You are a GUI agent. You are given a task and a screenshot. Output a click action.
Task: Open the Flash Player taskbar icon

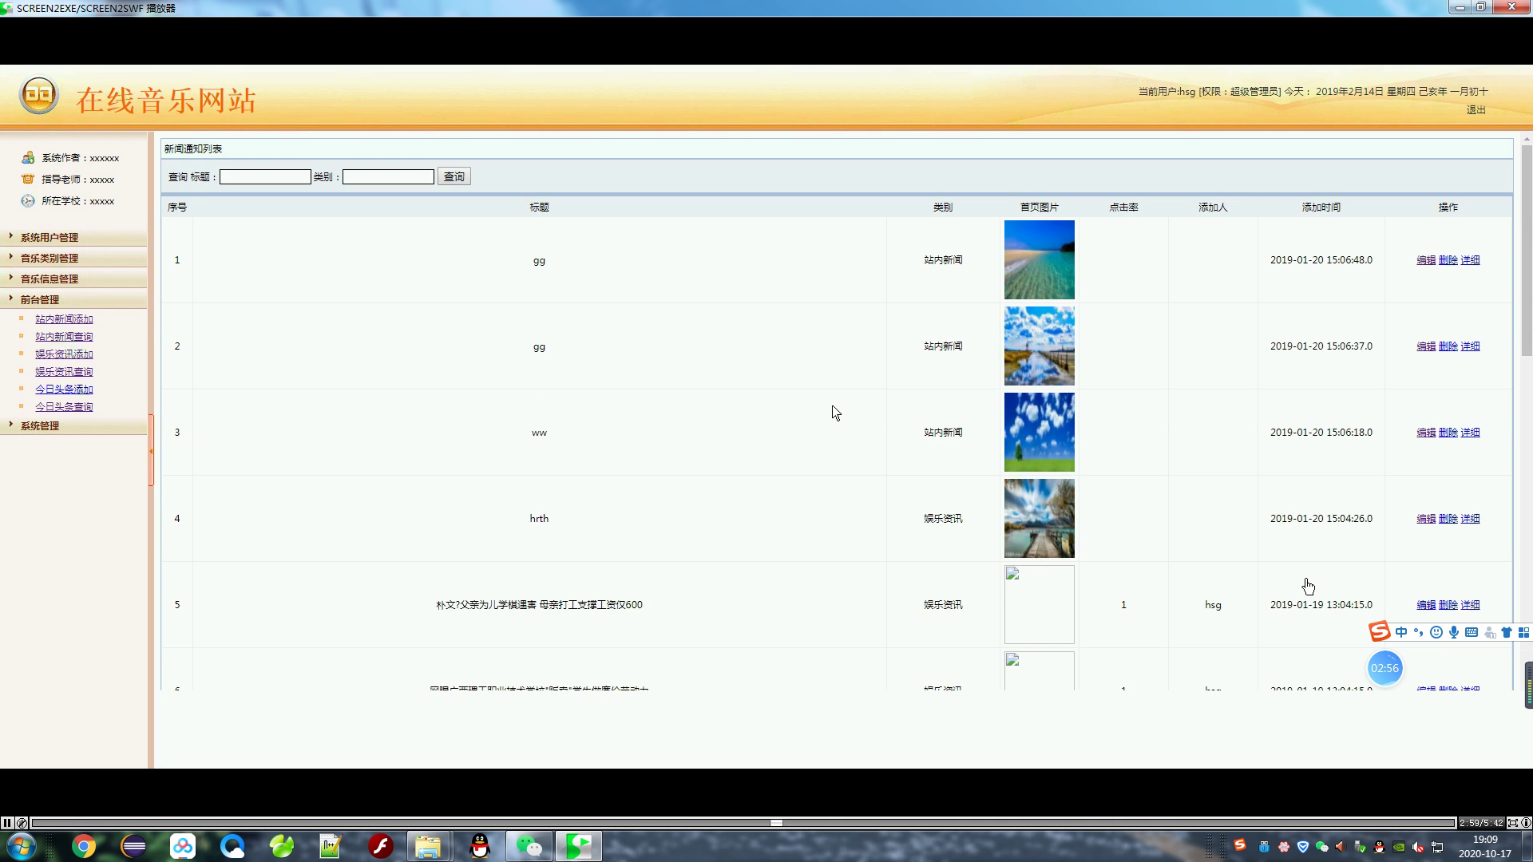pyautogui.click(x=381, y=846)
